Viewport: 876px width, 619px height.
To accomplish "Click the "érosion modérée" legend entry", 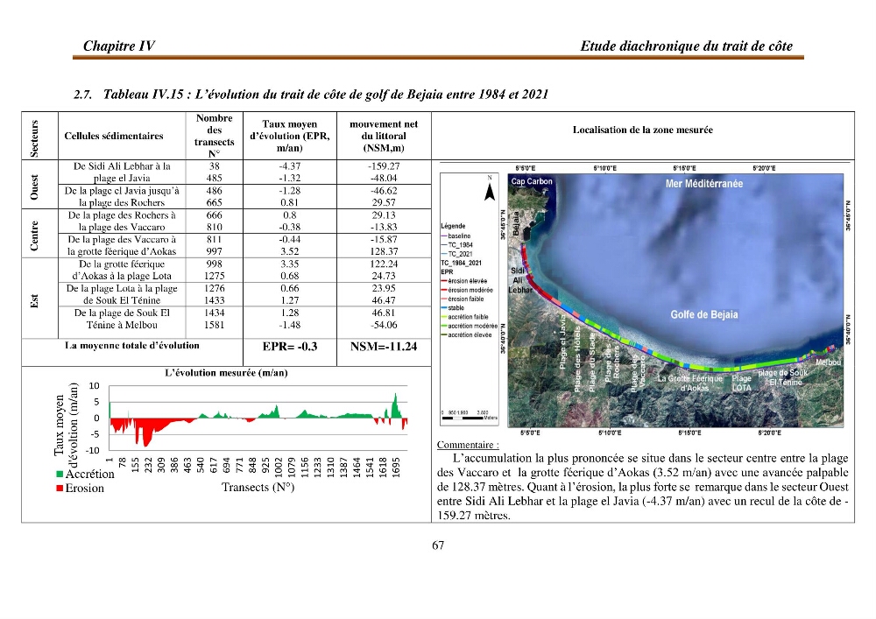I will pyautogui.click(x=467, y=290).
